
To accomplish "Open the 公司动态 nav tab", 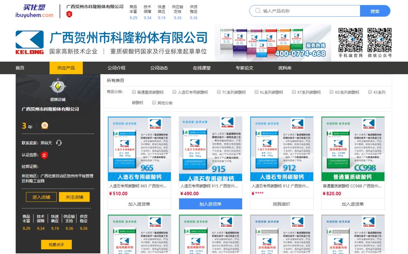I will [x=159, y=68].
